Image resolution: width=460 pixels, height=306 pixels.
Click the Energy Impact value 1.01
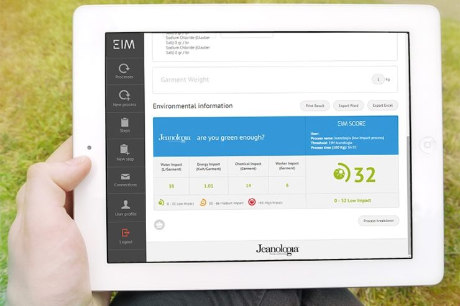click(209, 186)
